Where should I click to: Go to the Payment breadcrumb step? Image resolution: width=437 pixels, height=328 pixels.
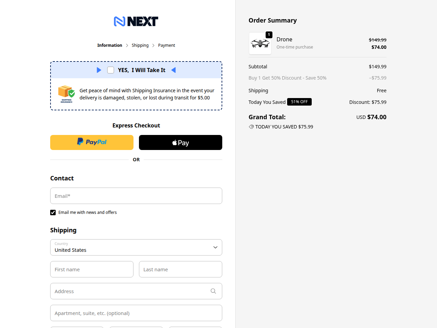[167, 45]
